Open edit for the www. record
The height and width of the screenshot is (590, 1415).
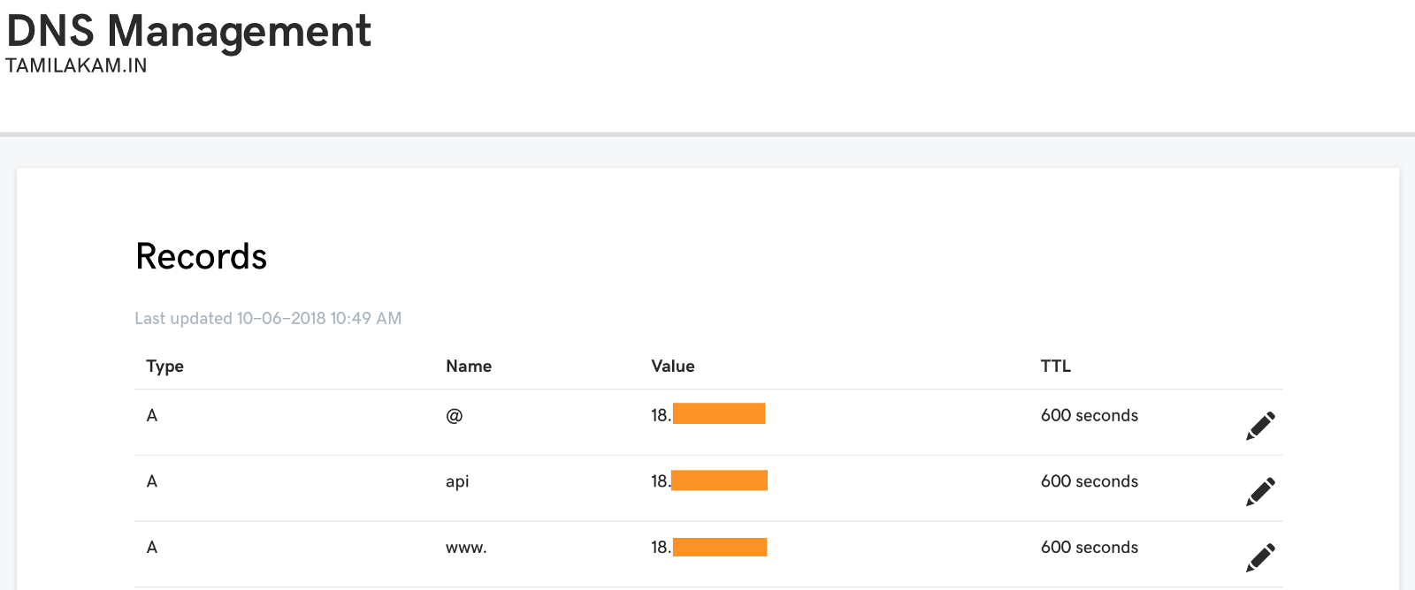point(1260,557)
